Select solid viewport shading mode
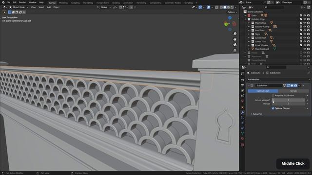Viewport: 312px width, 175px height. (225, 7)
